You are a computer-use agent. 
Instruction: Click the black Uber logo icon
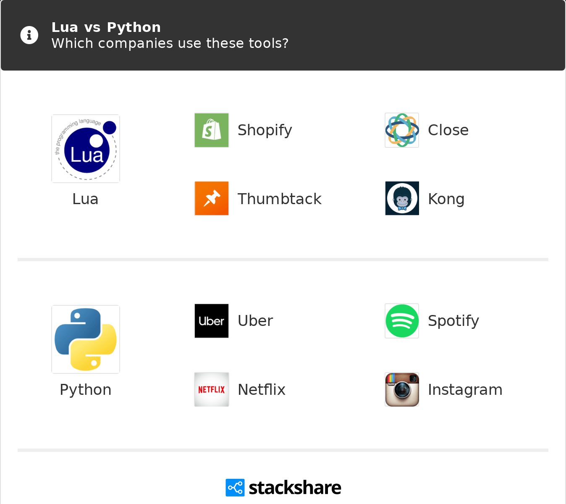click(212, 321)
